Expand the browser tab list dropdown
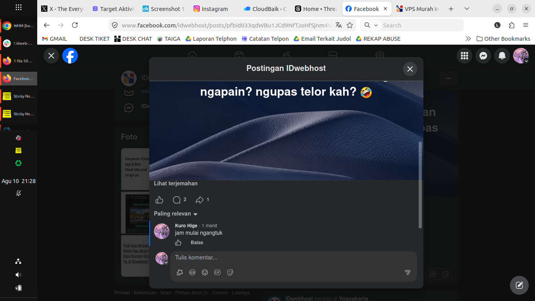The image size is (535, 301). [466, 9]
